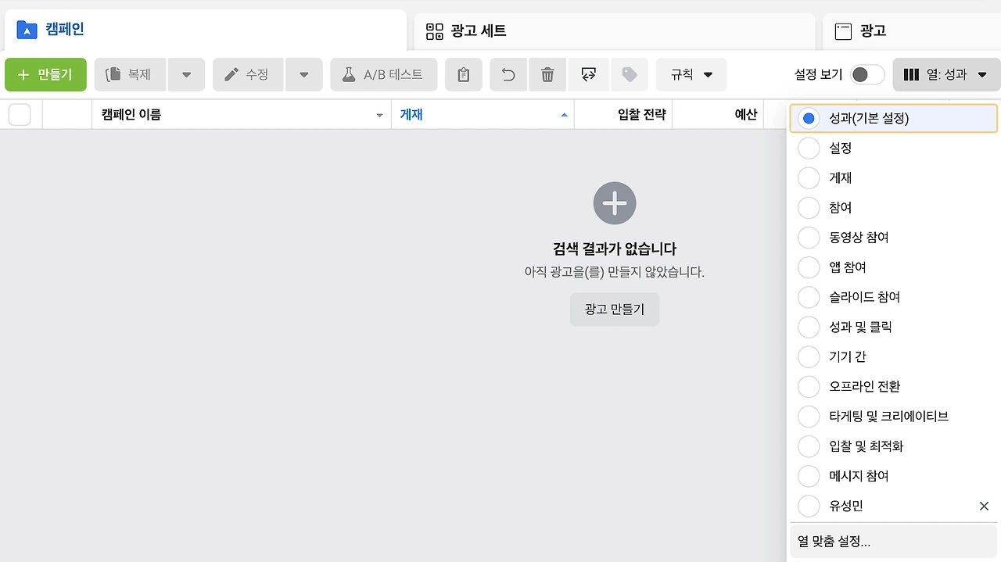Open the 열: 성과 columns dropdown

click(x=946, y=75)
